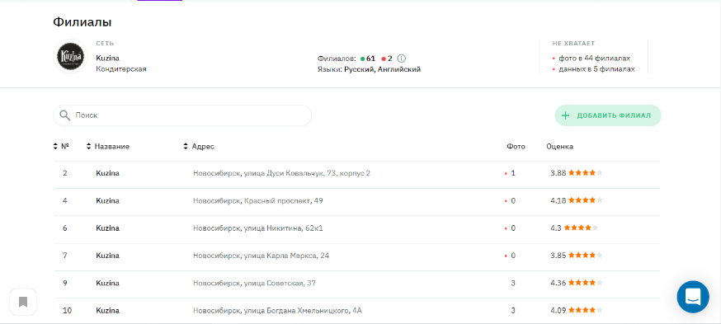Click the star rating 4.36 in row 9

coord(576,283)
